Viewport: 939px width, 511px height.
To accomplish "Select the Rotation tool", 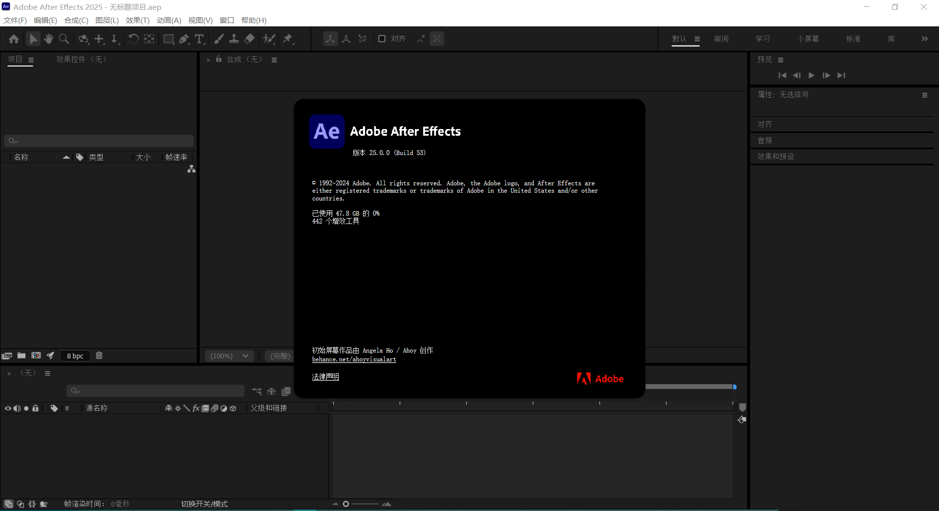I will (133, 39).
